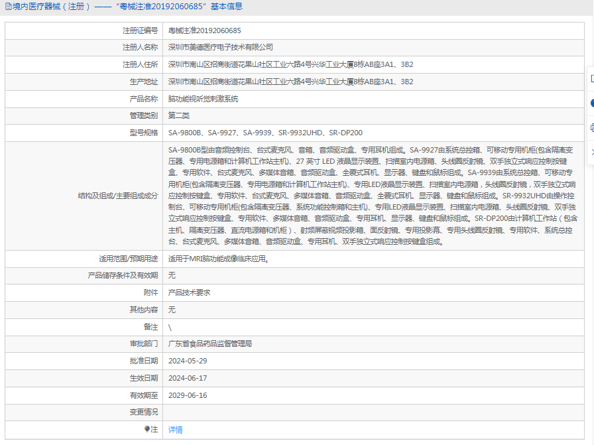Click the 注册人名称 row label

coord(140,47)
